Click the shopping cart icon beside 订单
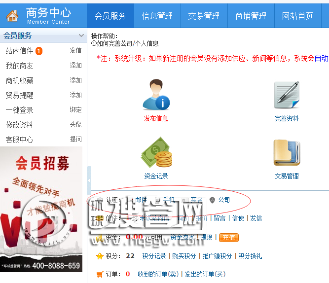 (x=100, y=274)
